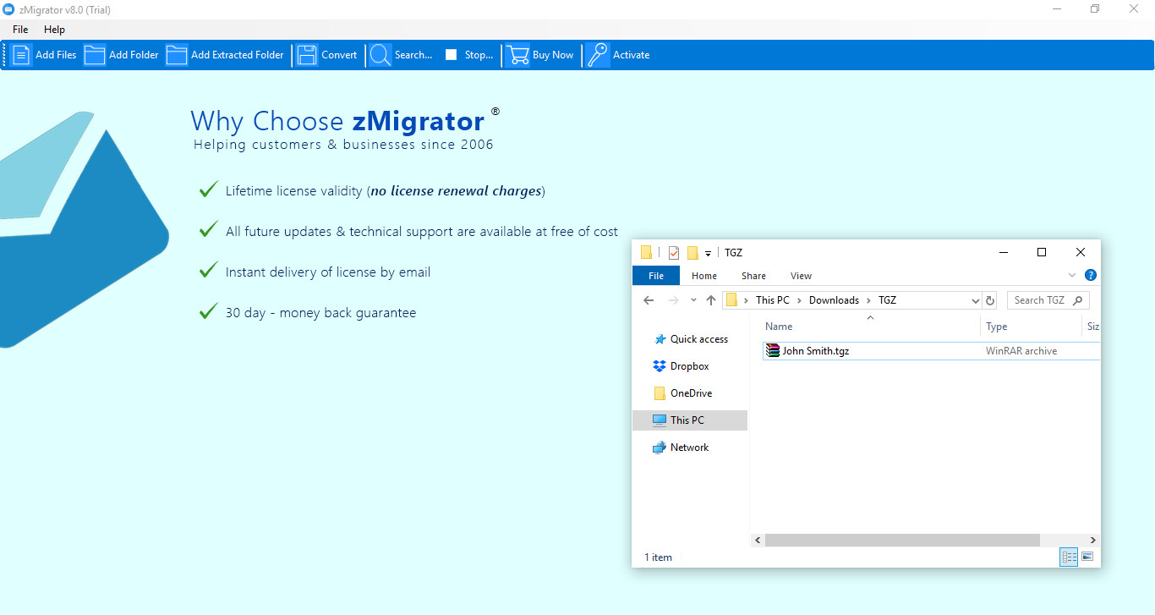Go back with Explorer's left arrow
The width and height of the screenshot is (1155, 615).
point(649,300)
